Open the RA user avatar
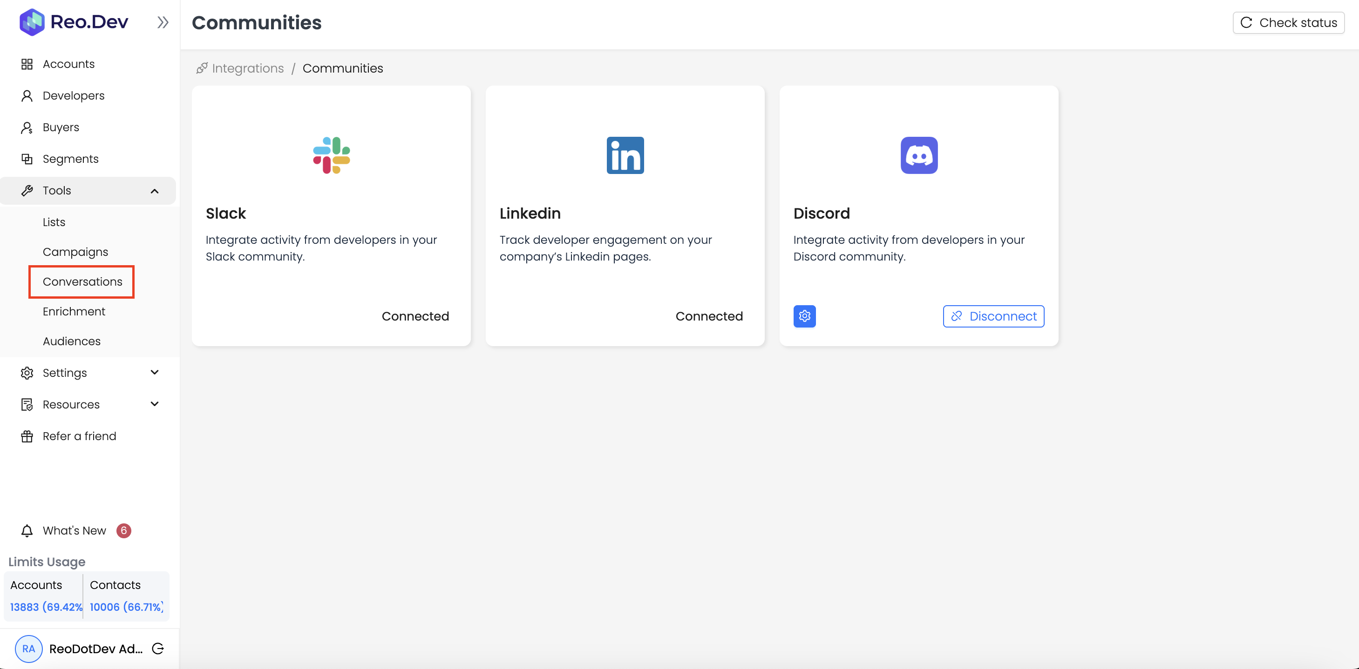This screenshot has width=1359, height=669. click(x=28, y=649)
